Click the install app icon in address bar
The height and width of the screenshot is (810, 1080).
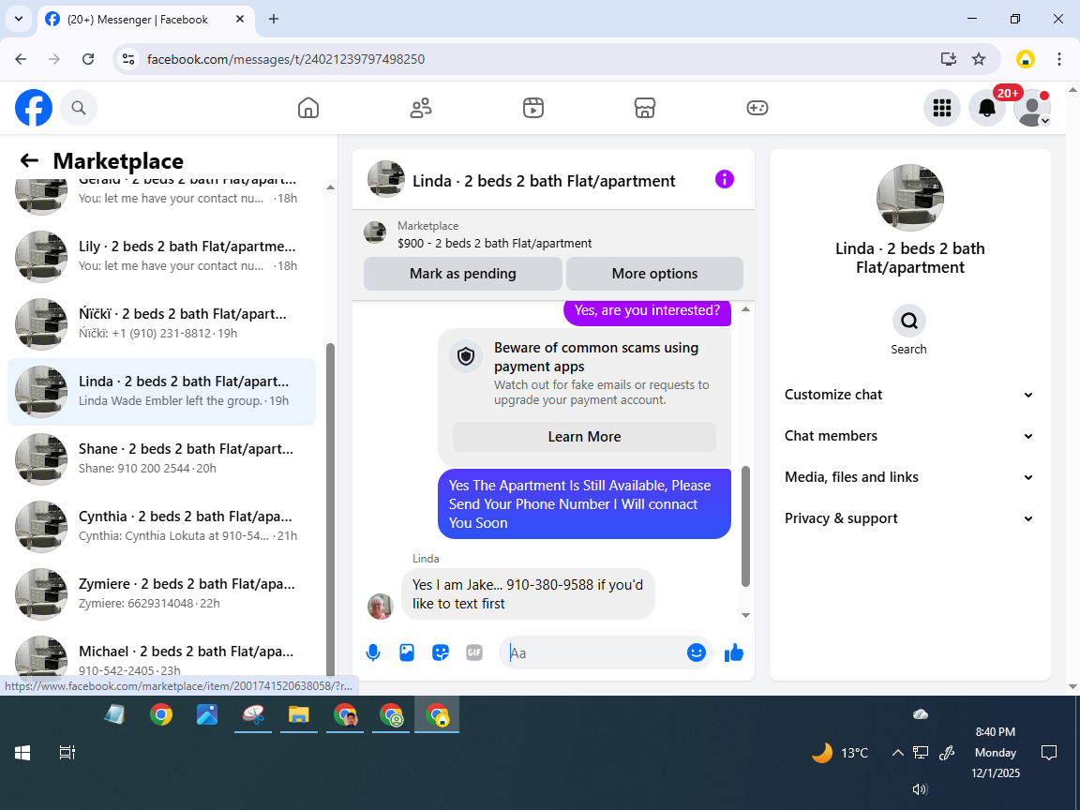[949, 59]
